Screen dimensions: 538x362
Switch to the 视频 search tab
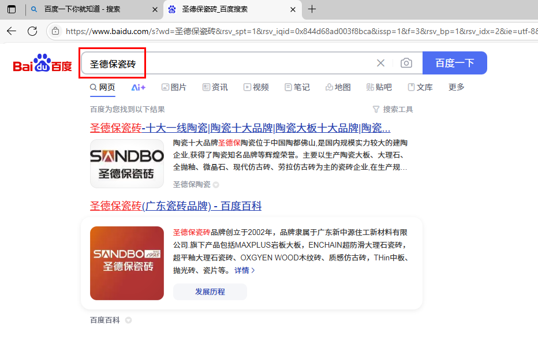[256, 87]
